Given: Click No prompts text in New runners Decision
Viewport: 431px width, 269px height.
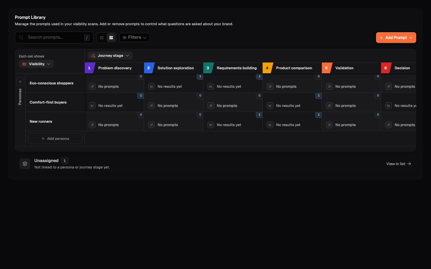Looking at the screenshot, I should pyautogui.click(x=405, y=125).
